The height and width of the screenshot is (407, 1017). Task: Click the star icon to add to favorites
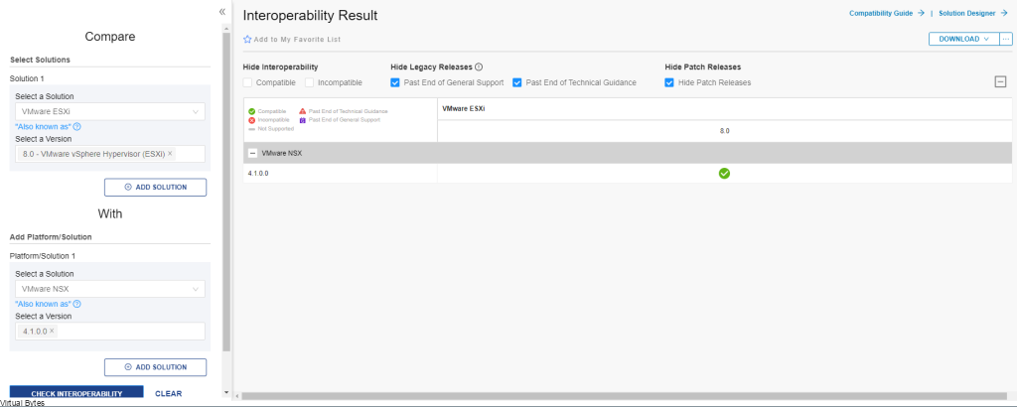pos(247,40)
